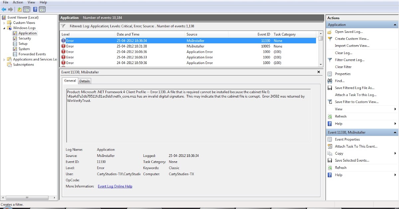
Task: Click the event list vertical scrollbar thumb
Action: tap(321, 38)
